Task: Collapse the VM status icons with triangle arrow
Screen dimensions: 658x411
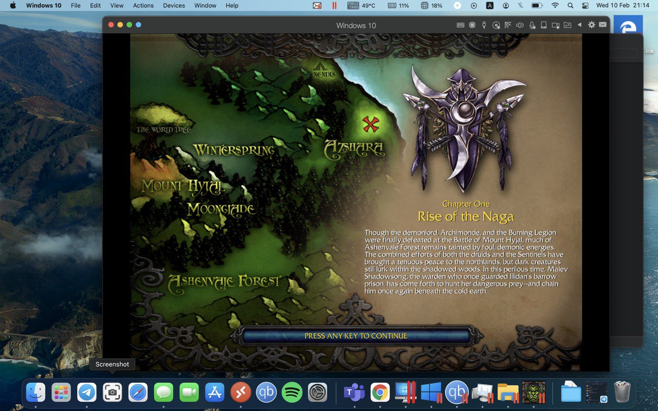Action: click(580, 25)
